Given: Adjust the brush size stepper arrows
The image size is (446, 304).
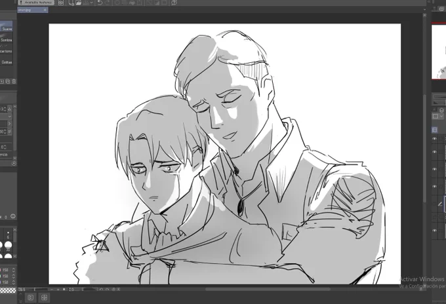Looking at the screenshot, I should point(5,109).
